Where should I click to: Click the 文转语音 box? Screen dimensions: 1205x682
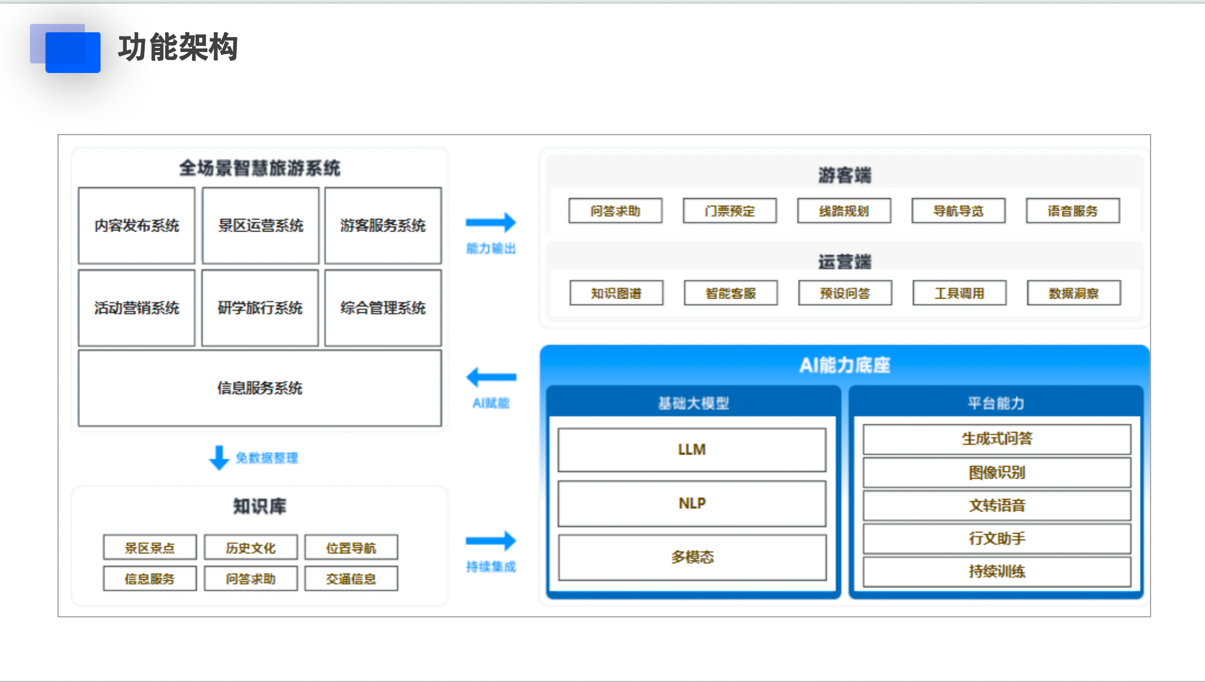pyautogui.click(x=997, y=506)
